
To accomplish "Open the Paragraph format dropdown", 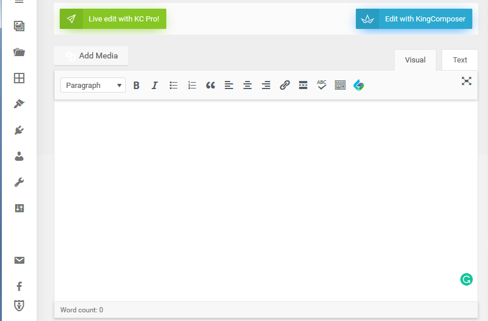I will click(93, 85).
